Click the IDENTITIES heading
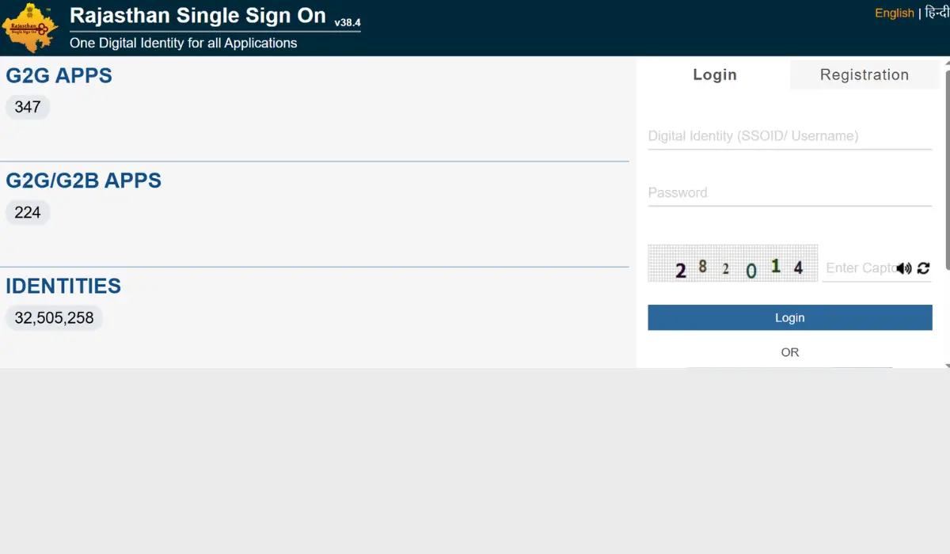Screen dimensions: 950x554 point(63,286)
